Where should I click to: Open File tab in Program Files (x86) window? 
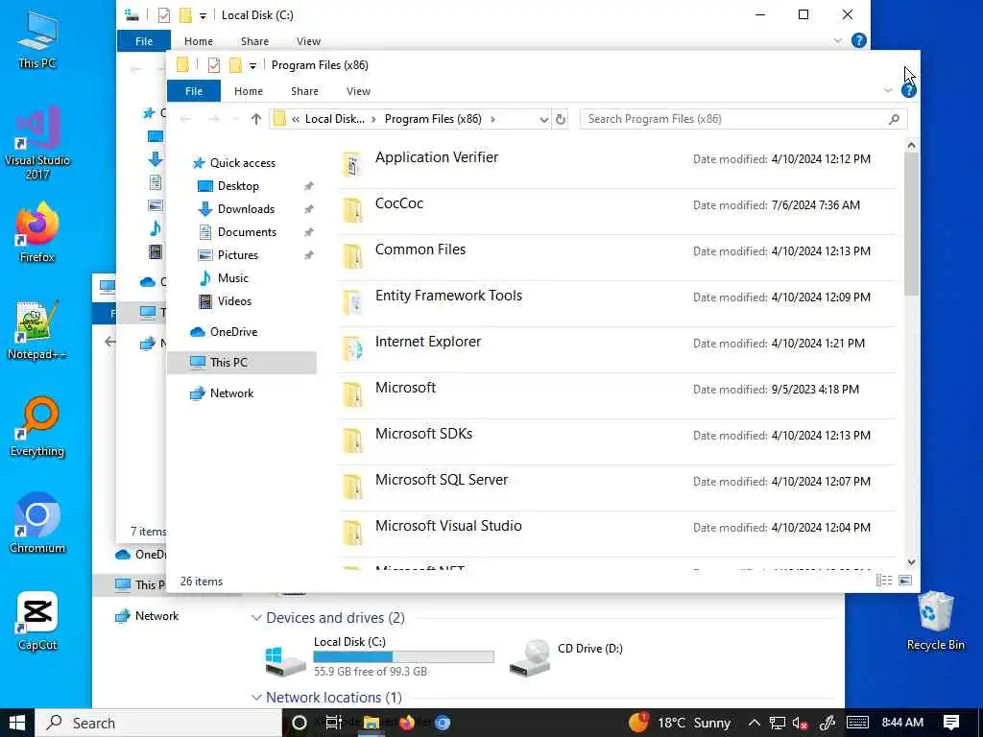pos(194,91)
